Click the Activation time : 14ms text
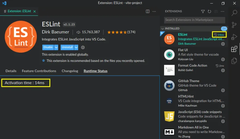Screen dimensions: 240x139 coord(25,83)
